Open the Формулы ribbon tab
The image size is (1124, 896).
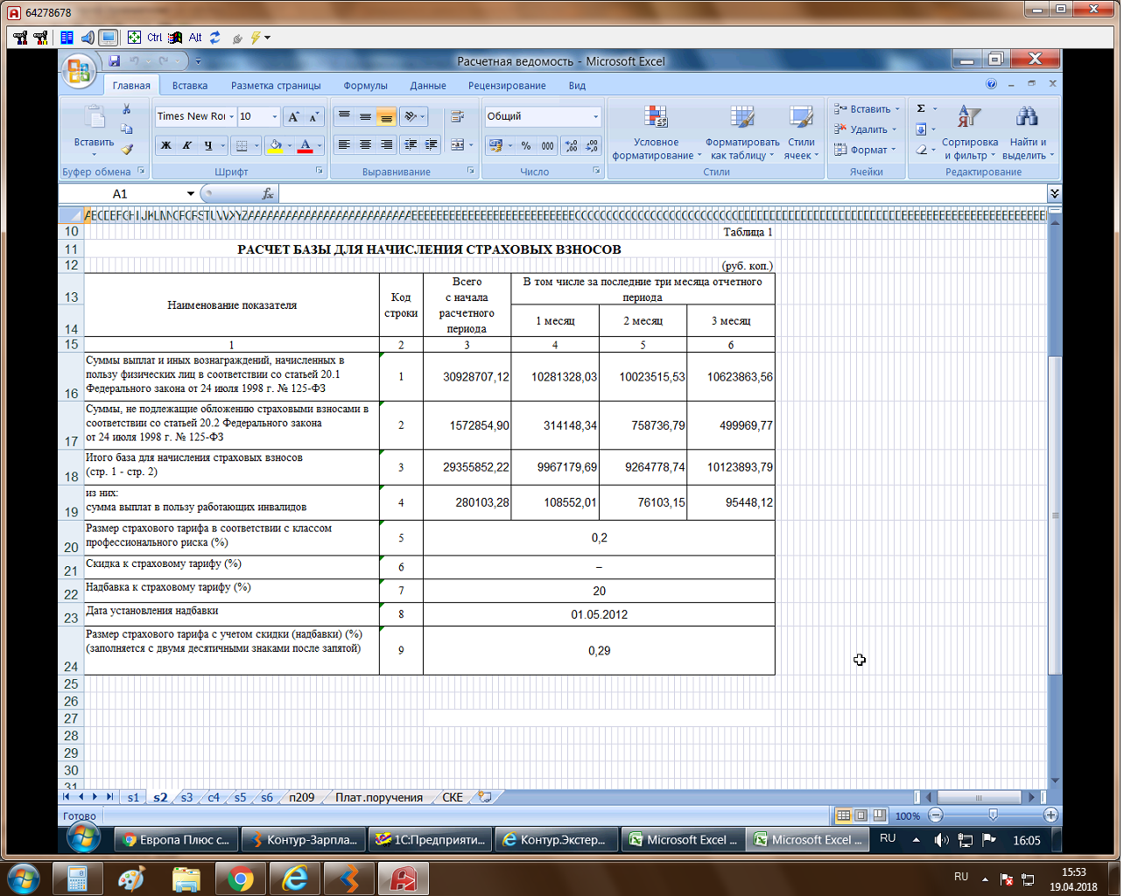coord(365,86)
